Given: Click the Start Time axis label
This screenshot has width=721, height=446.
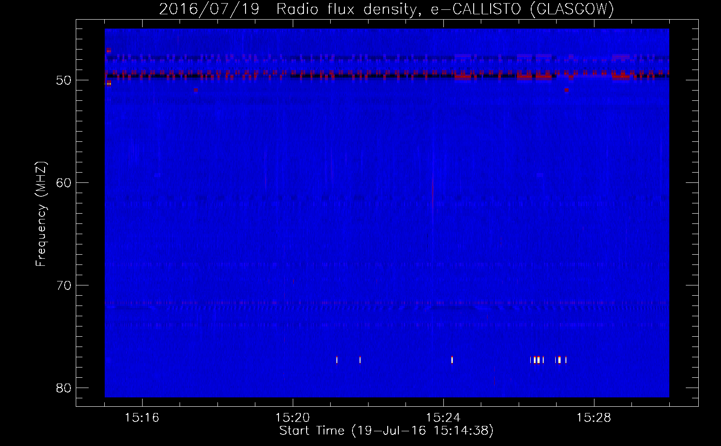Looking at the screenshot, I should coord(386,431).
